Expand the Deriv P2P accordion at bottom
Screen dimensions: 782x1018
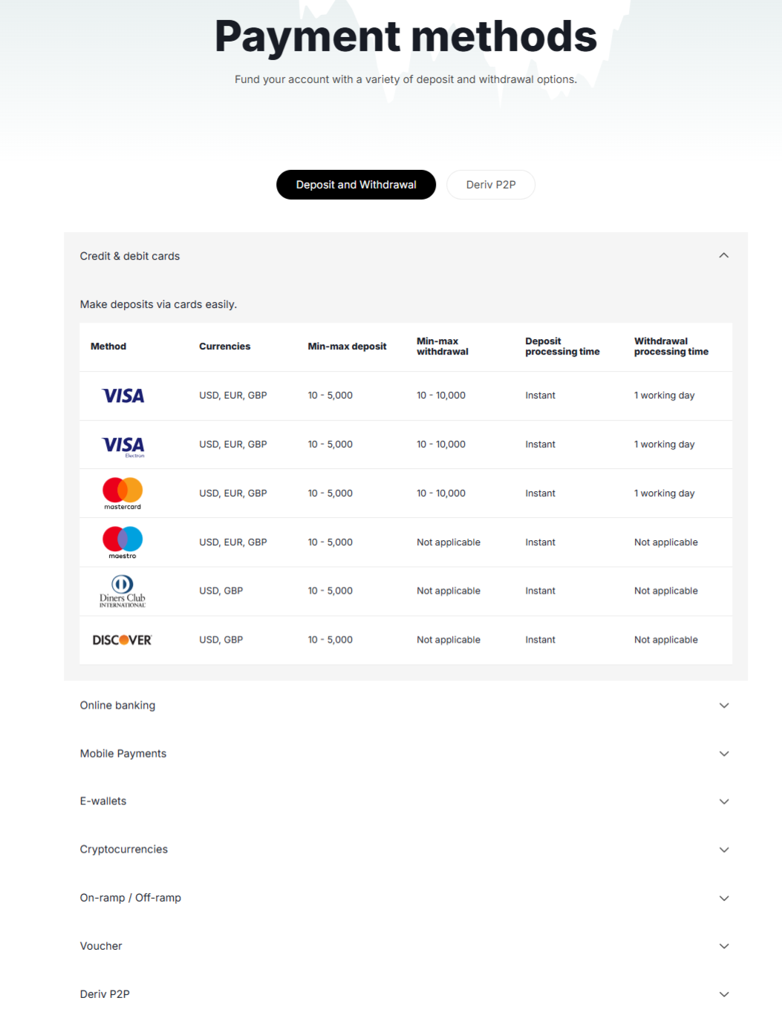coord(724,994)
